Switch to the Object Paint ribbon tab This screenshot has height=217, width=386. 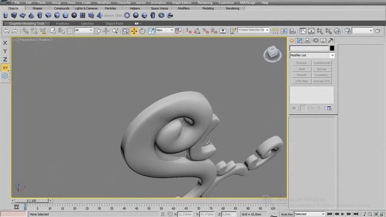click(114, 24)
